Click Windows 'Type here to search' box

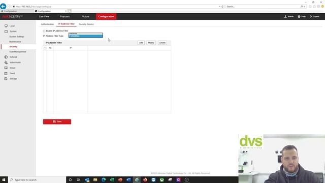(x=37, y=179)
